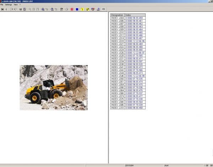
Task: Click the go-to-first-page toolbar icon
Action: pyautogui.click(x=2, y=9)
